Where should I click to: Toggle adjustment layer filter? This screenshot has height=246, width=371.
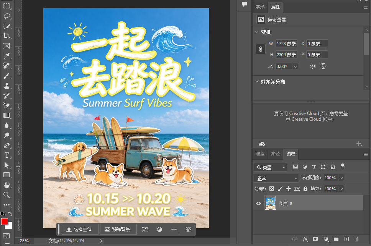305,167
